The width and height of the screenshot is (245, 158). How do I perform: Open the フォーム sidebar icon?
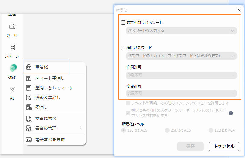click(x=12, y=48)
